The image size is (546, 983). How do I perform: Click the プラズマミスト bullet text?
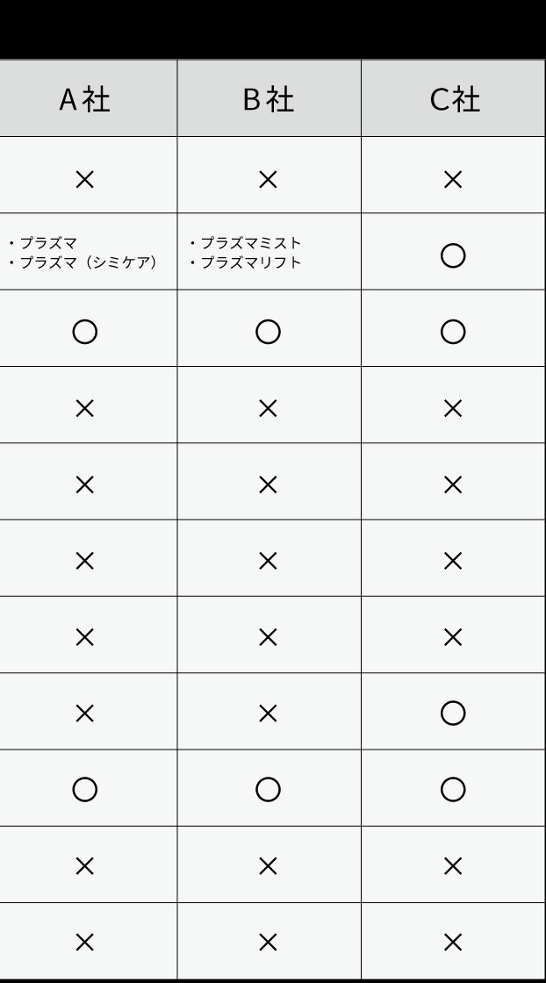250,243
